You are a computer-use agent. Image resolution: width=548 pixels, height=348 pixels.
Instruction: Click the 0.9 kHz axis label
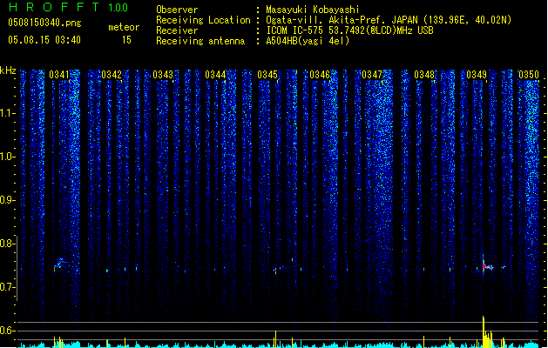pos(8,200)
